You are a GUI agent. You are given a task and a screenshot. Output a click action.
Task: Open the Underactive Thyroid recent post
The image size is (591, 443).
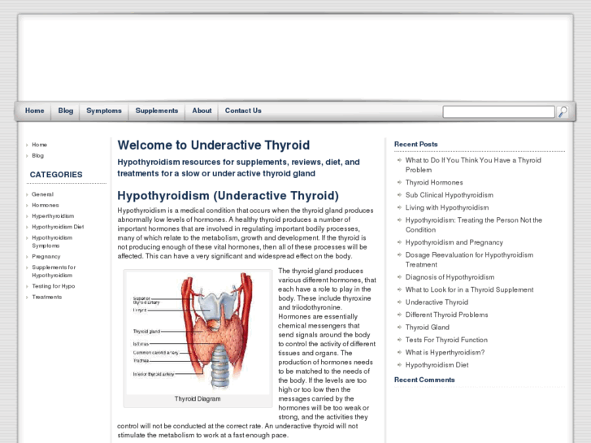(437, 302)
